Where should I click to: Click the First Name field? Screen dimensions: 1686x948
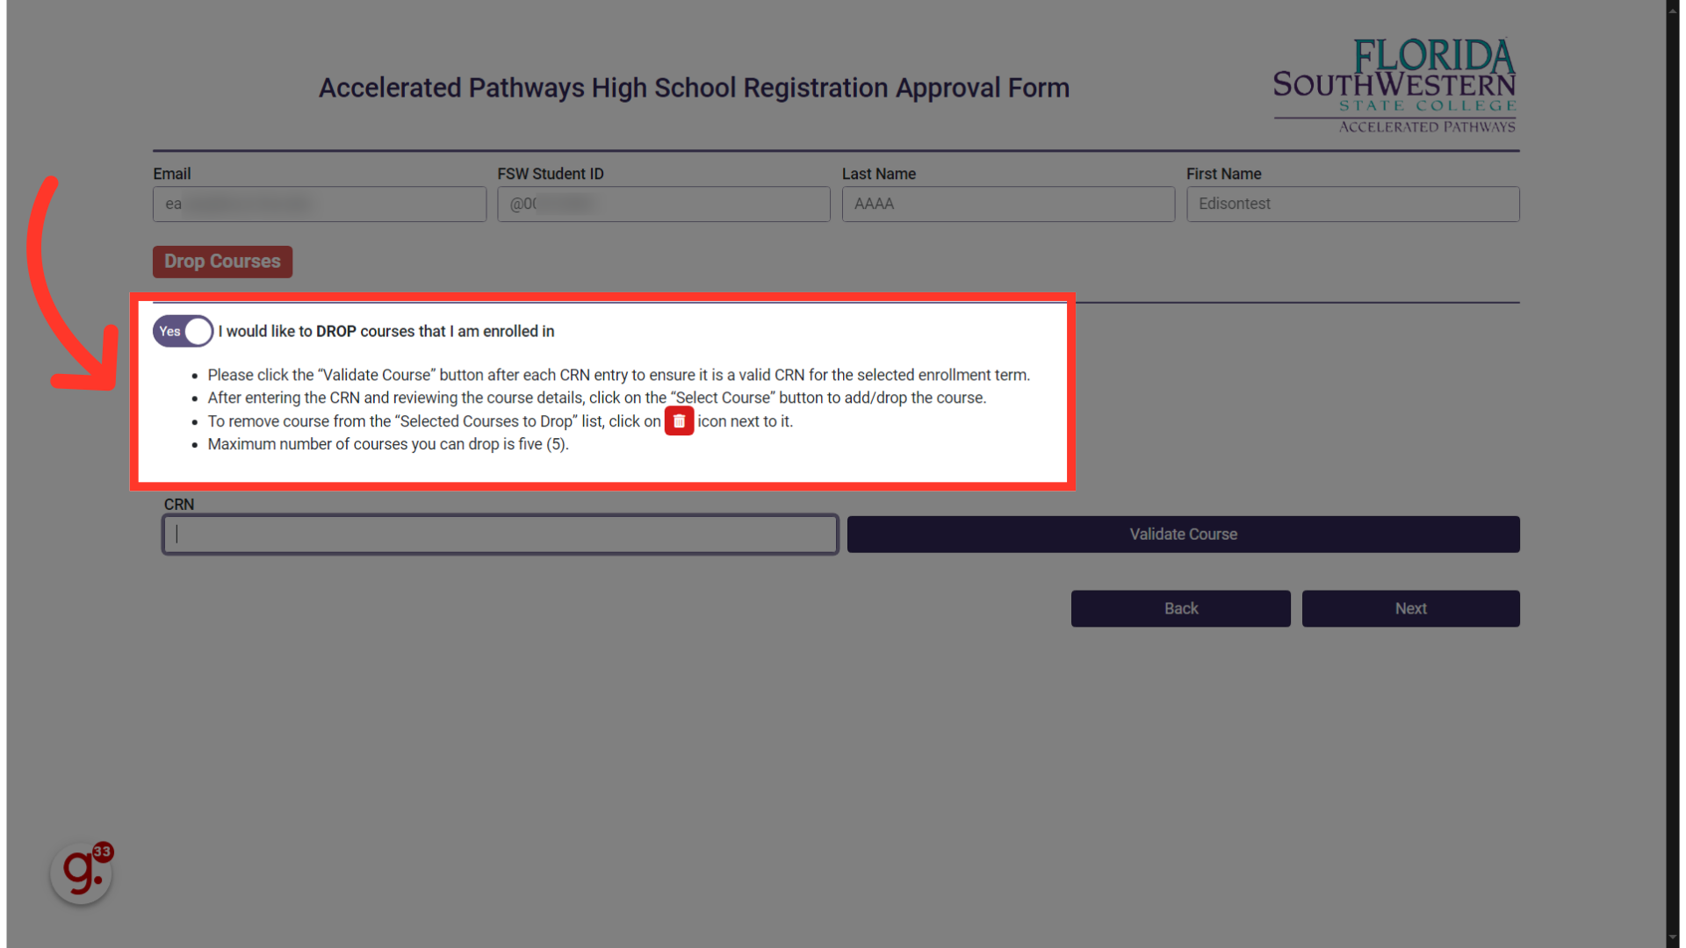[x=1352, y=204]
